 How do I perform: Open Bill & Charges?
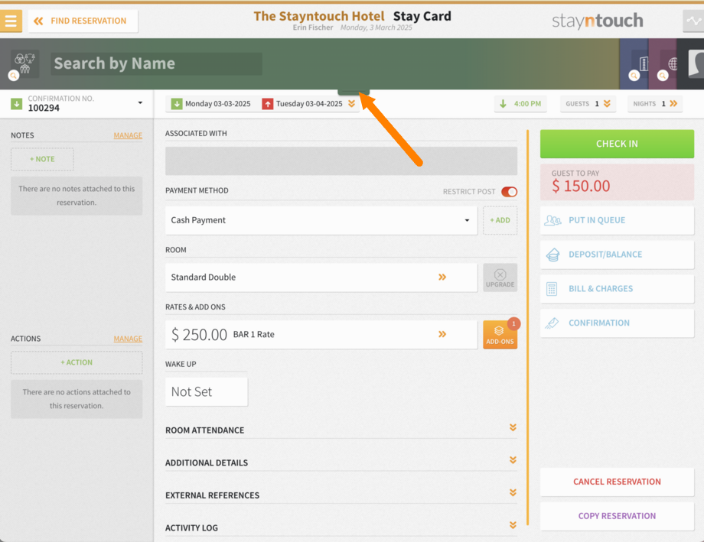[617, 288]
